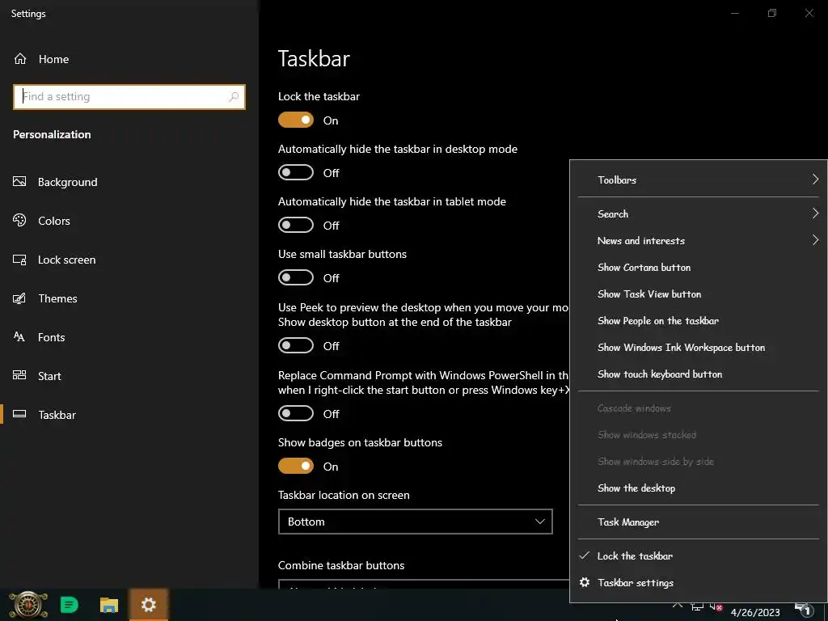Click the gear icon beside Taskbar settings
The height and width of the screenshot is (621, 828).
(584, 582)
